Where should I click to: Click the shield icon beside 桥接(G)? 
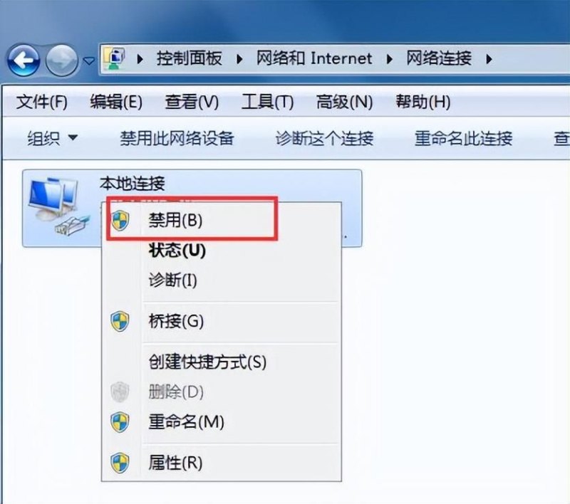point(120,321)
